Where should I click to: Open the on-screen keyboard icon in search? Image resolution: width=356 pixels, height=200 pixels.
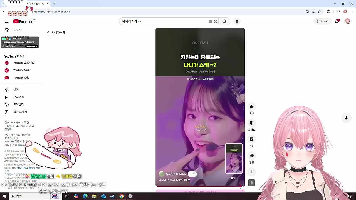(210, 21)
